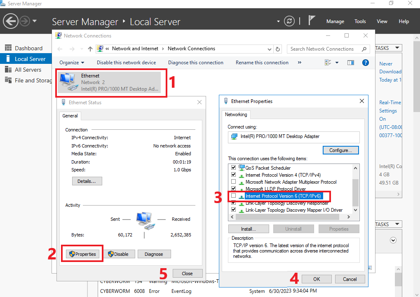Open the notifications flag icon
This screenshot has width=420, height=297.
point(312,21)
